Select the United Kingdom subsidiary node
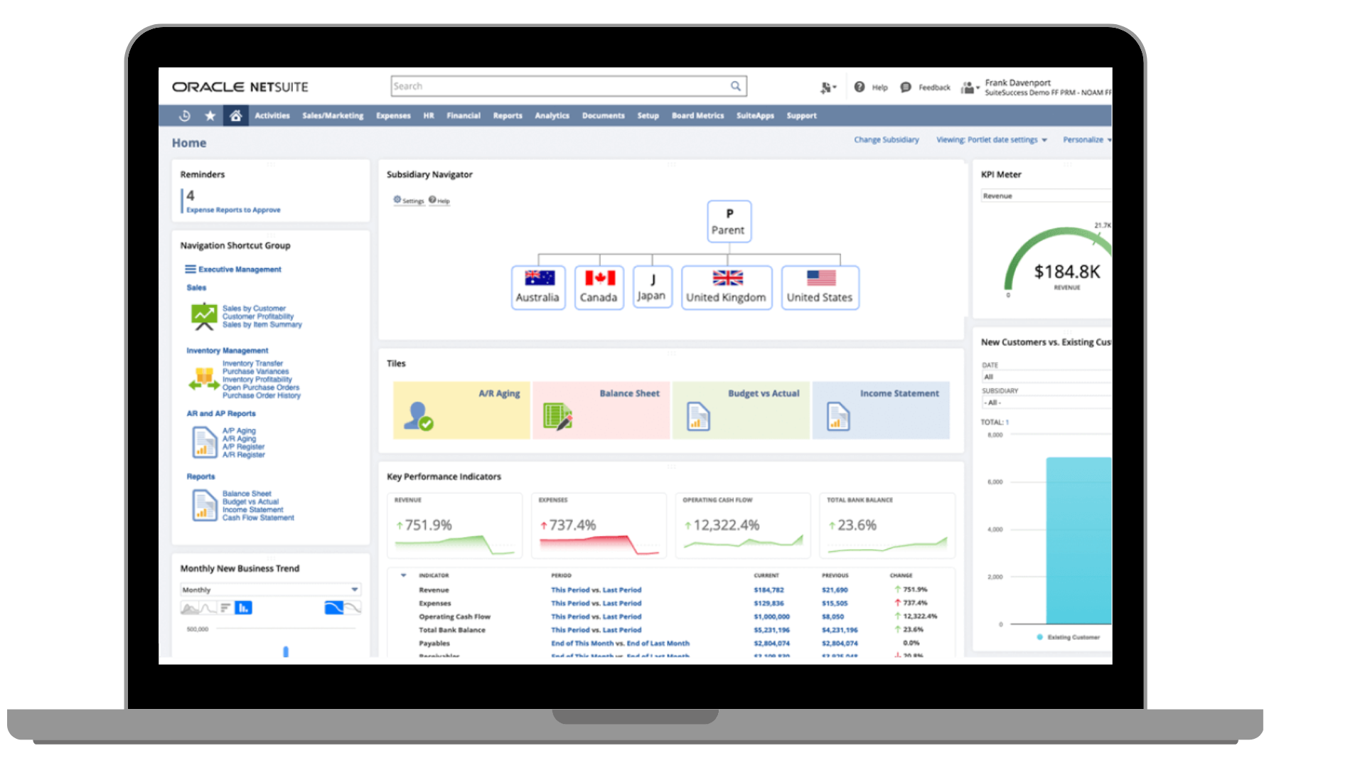 727,287
